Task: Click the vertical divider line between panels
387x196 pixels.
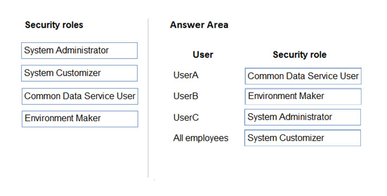Action: tap(148, 98)
